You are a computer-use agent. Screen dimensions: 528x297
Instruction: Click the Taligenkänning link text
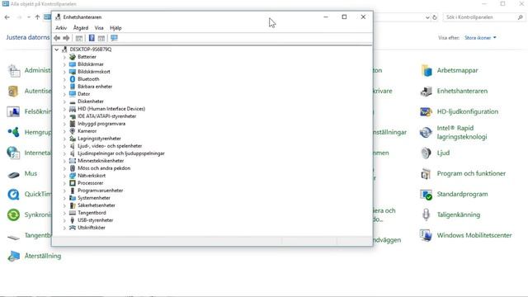tap(459, 214)
